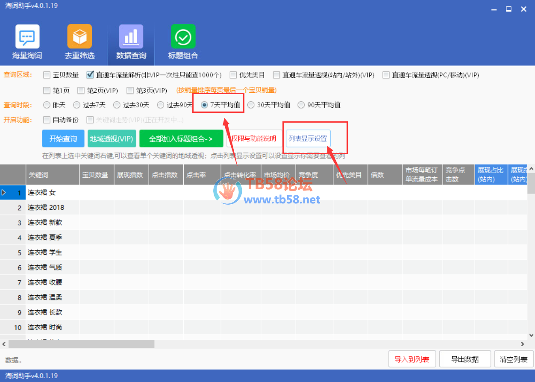This screenshot has width=535, height=382.
Task: Uncheck 直通车流量解析 checkbox
Action: [x=90, y=75]
